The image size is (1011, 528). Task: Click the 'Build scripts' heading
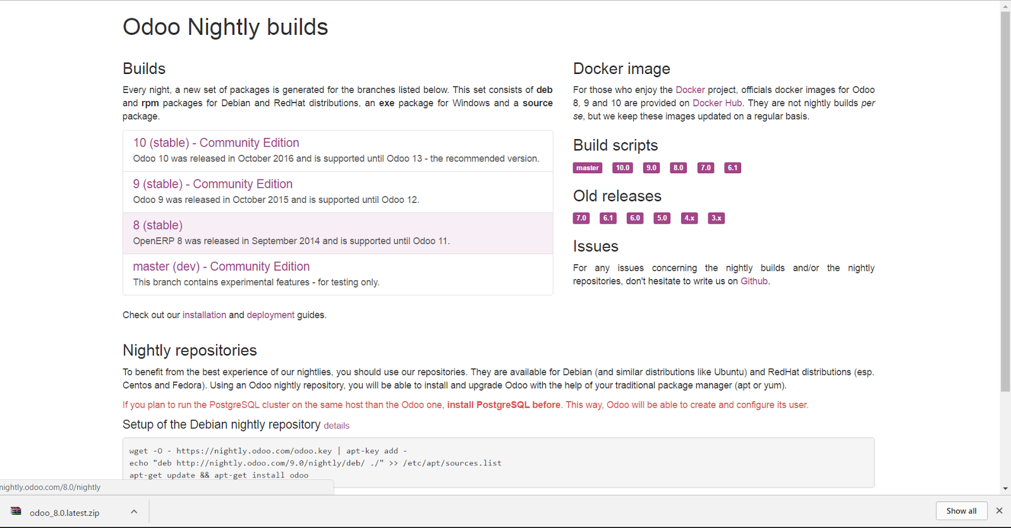tap(615, 145)
